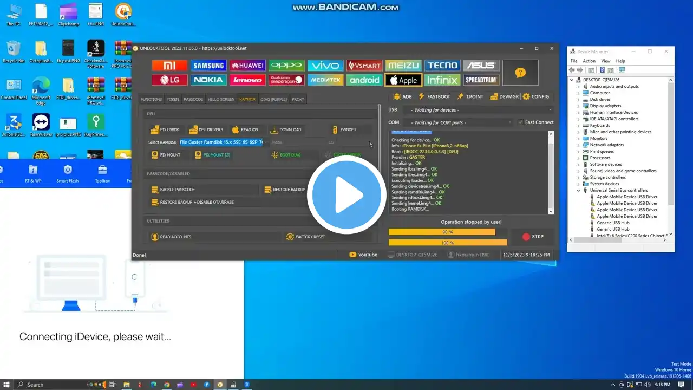Click the Microsoft Edge desktop icon

[41, 90]
